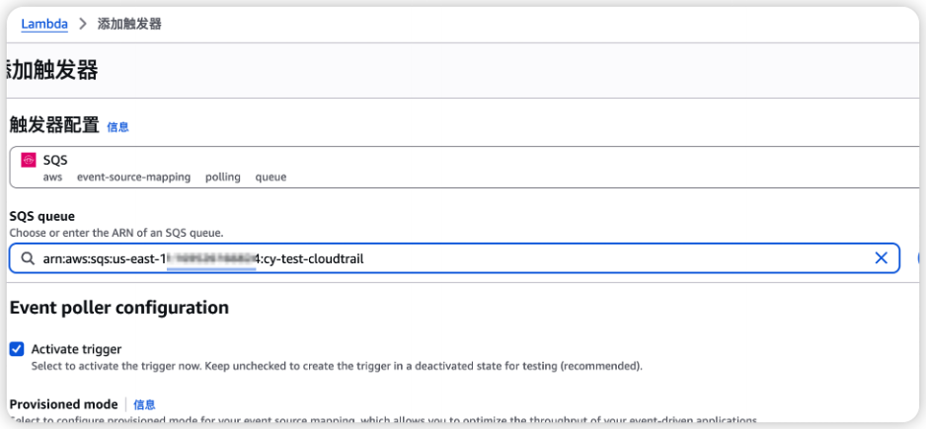Click the 'aws' tag under SQS

tap(52, 177)
